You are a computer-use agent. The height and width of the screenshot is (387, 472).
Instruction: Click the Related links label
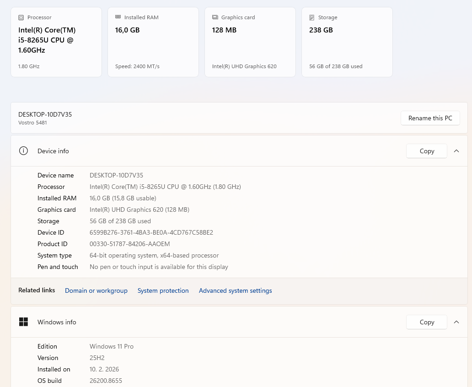(x=37, y=290)
